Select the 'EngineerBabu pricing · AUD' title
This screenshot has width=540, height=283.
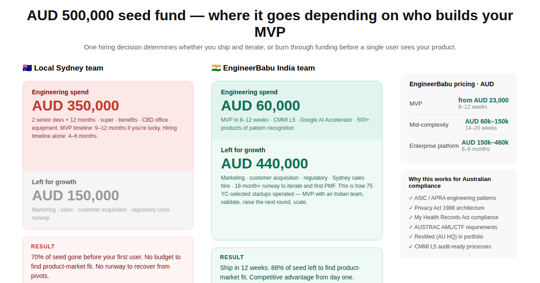pyautogui.click(x=452, y=84)
